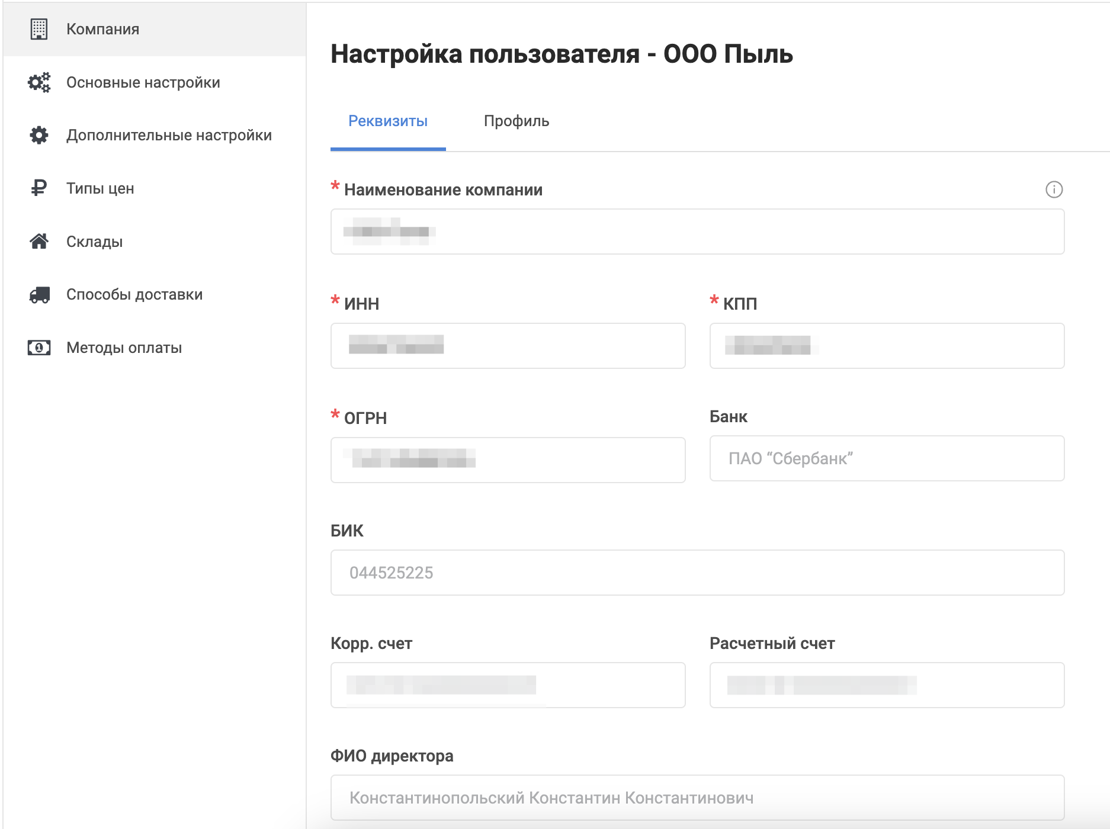1110x829 pixels.
Task: Focus the БИК input field
Action: (697, 573)
